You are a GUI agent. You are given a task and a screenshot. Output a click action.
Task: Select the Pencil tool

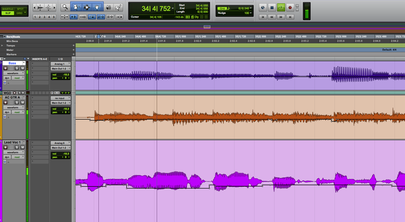[x=118, y=8]
